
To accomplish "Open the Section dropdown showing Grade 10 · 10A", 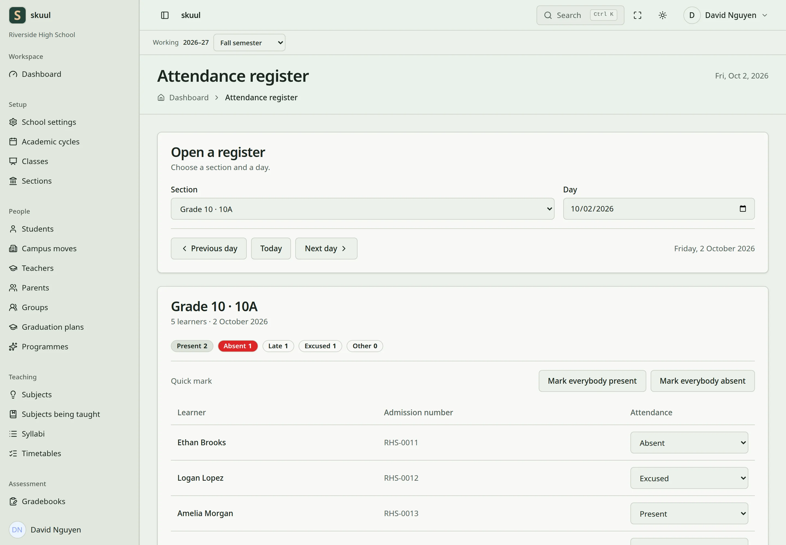I will pos(362,209).
